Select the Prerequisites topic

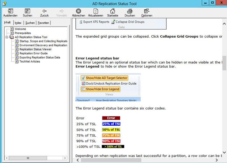click(x=23, y=33)
